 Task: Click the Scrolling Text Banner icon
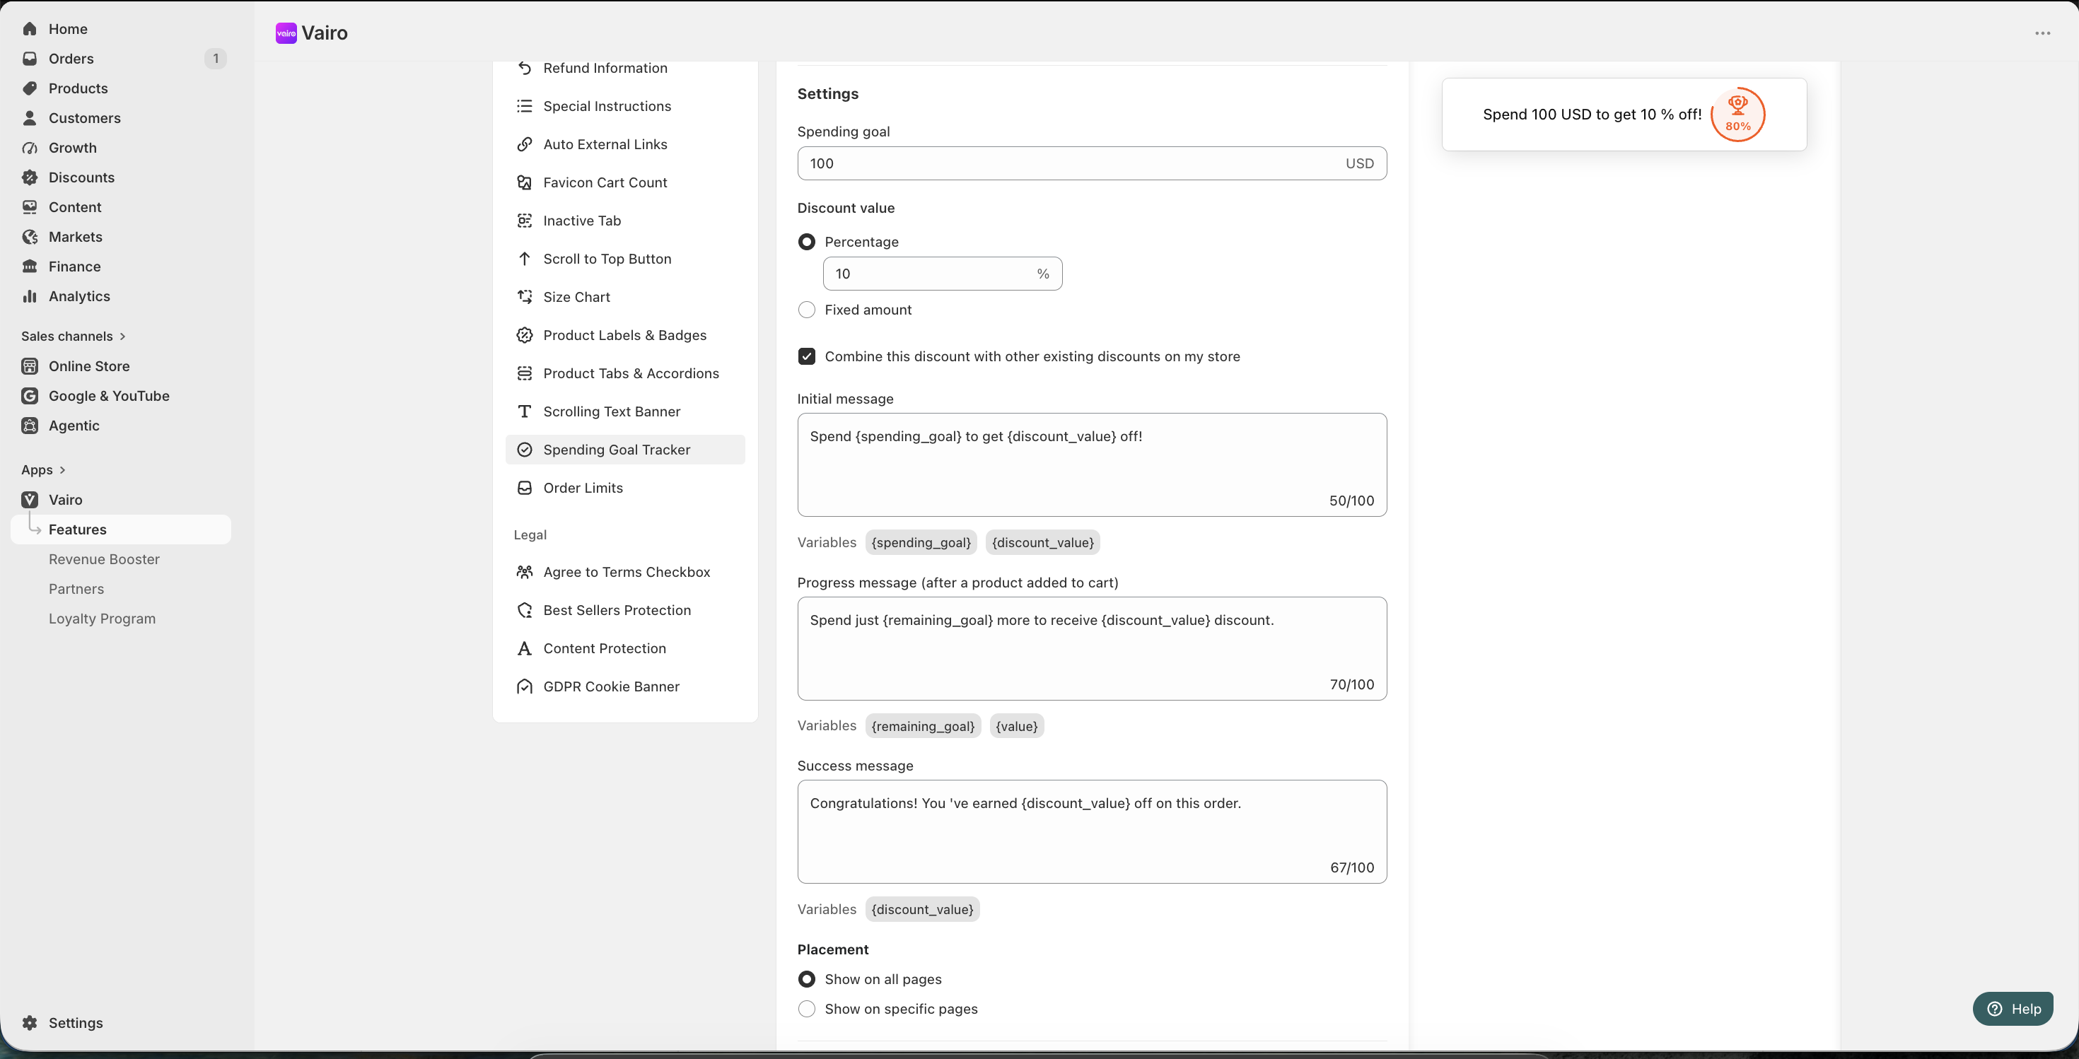525,411
